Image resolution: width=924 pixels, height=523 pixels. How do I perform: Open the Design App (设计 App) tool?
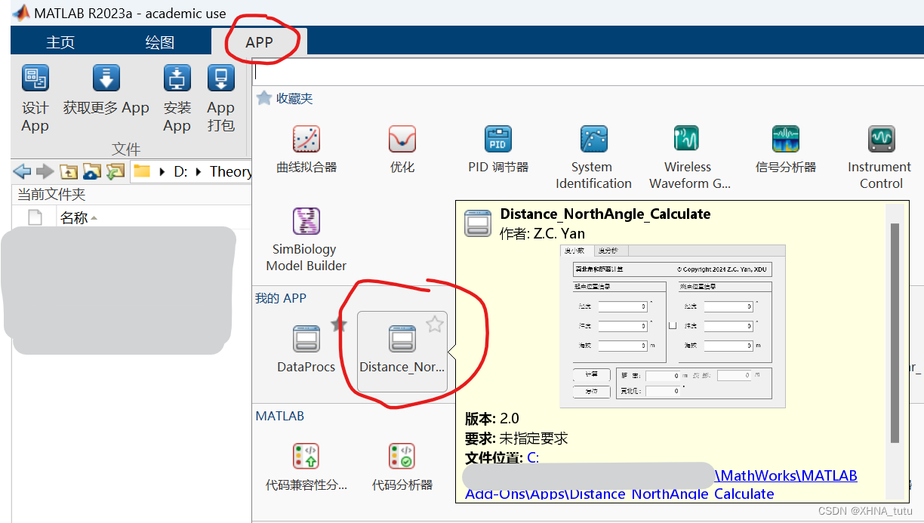tap(35, 99)
